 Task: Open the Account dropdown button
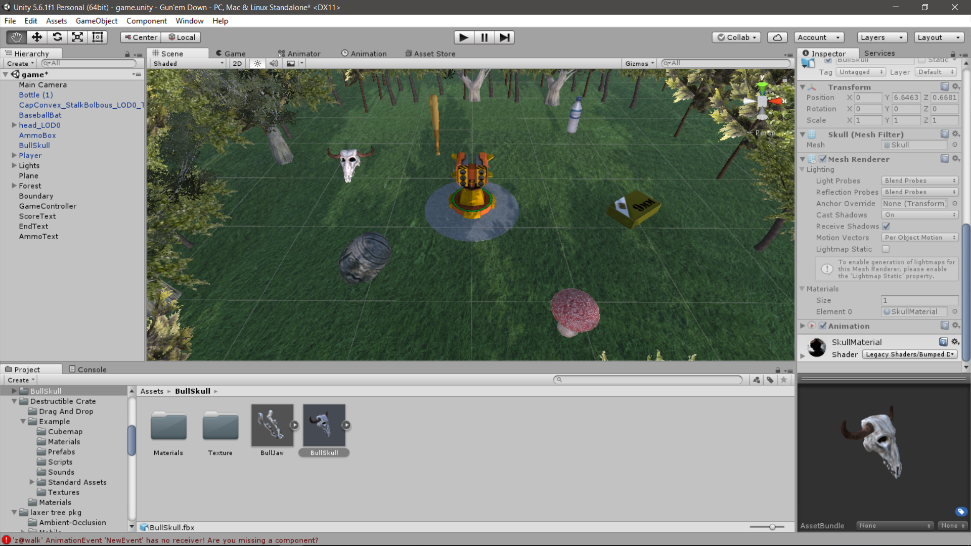[x=818, y=37]
